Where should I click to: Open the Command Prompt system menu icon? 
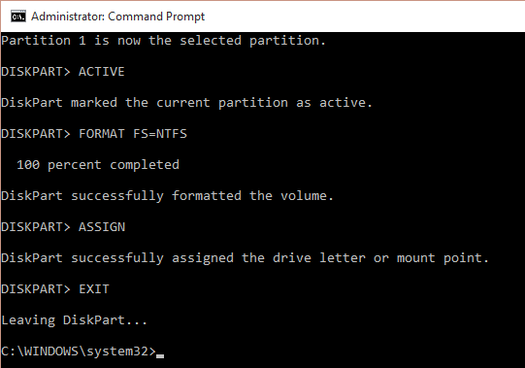coord(18,17)
